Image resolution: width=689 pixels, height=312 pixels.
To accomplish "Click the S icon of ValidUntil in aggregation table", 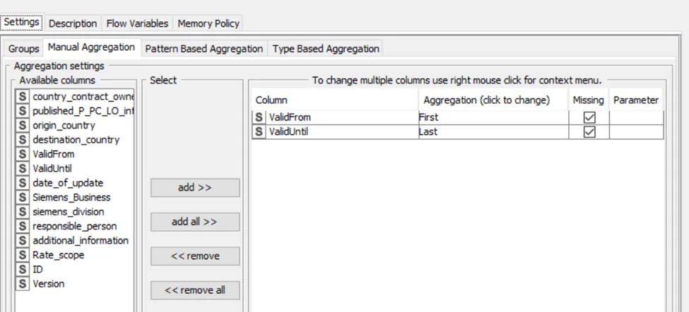I will tap(259, 131).
